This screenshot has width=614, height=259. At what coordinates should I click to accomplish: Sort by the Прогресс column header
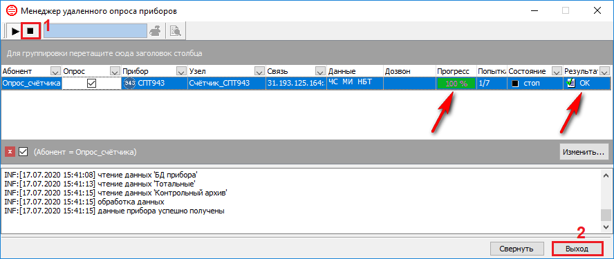tap(456, 71)
